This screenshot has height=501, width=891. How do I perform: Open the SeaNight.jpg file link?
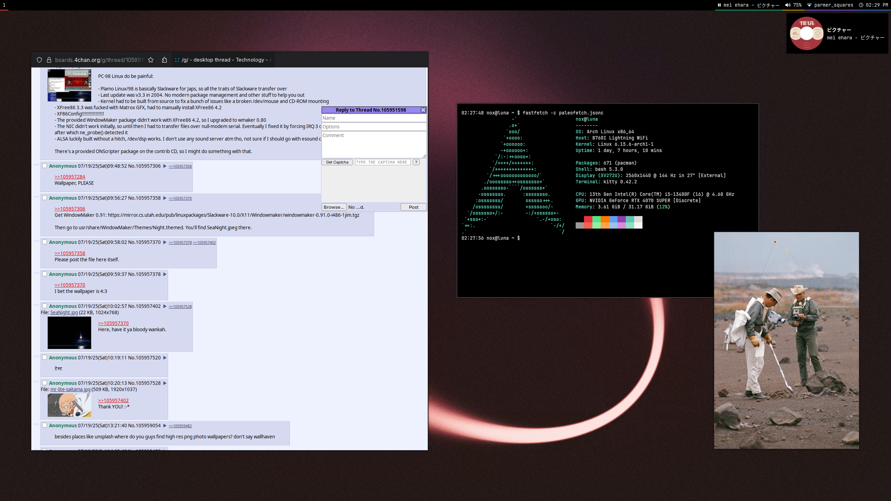[x=64, y=312]
